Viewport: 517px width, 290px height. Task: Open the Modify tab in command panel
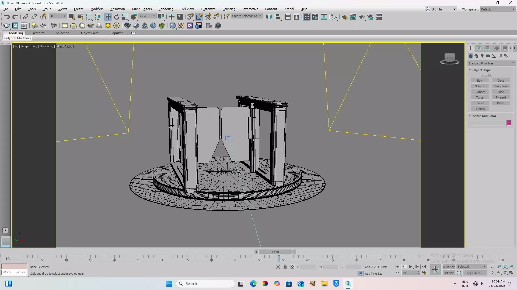pyautogui.click(x=479, y=48)
